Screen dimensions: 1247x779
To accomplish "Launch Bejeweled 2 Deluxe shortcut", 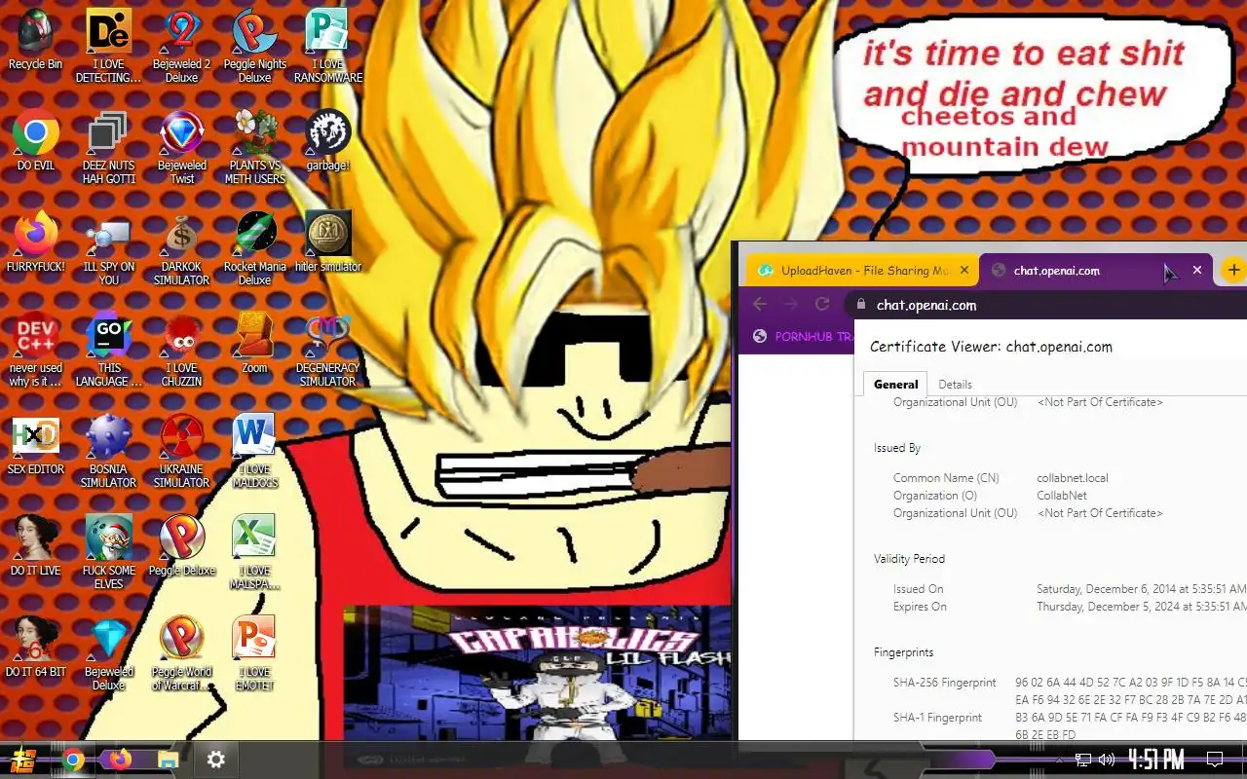I will [x=181, y=45].
